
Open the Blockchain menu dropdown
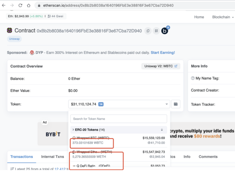click(222, 17)
